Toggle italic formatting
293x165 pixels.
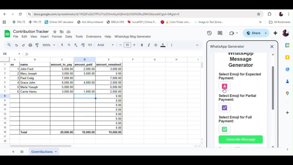pos(149,45)
